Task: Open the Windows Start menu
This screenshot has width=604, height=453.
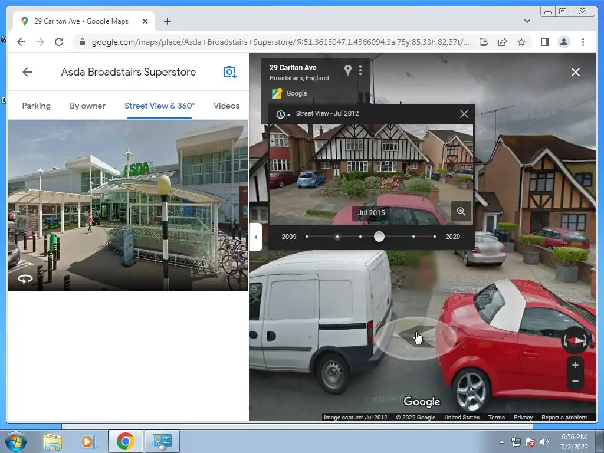Action: (15, 441)
